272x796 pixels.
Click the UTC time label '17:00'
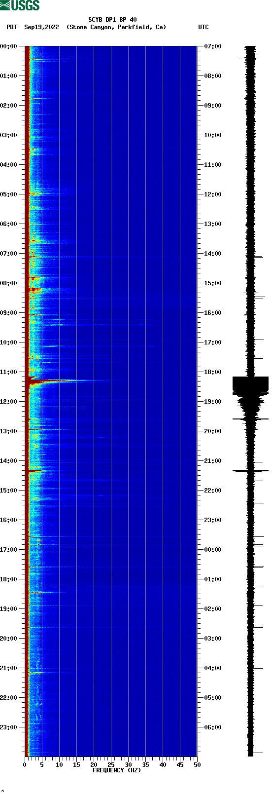click(213, 342)
